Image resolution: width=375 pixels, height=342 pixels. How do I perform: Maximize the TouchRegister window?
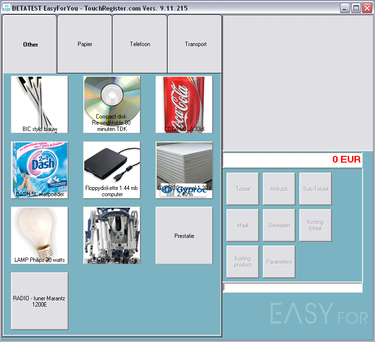(356, 8)
